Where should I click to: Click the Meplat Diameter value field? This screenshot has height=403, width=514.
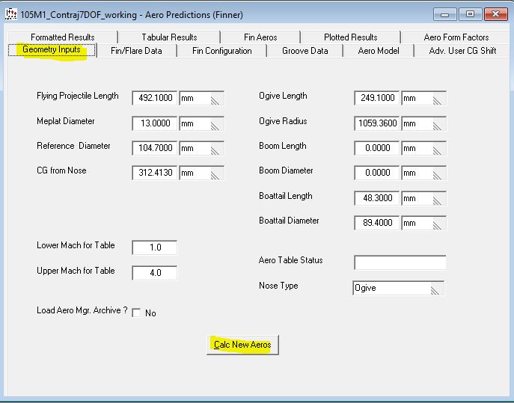[155, 123]
